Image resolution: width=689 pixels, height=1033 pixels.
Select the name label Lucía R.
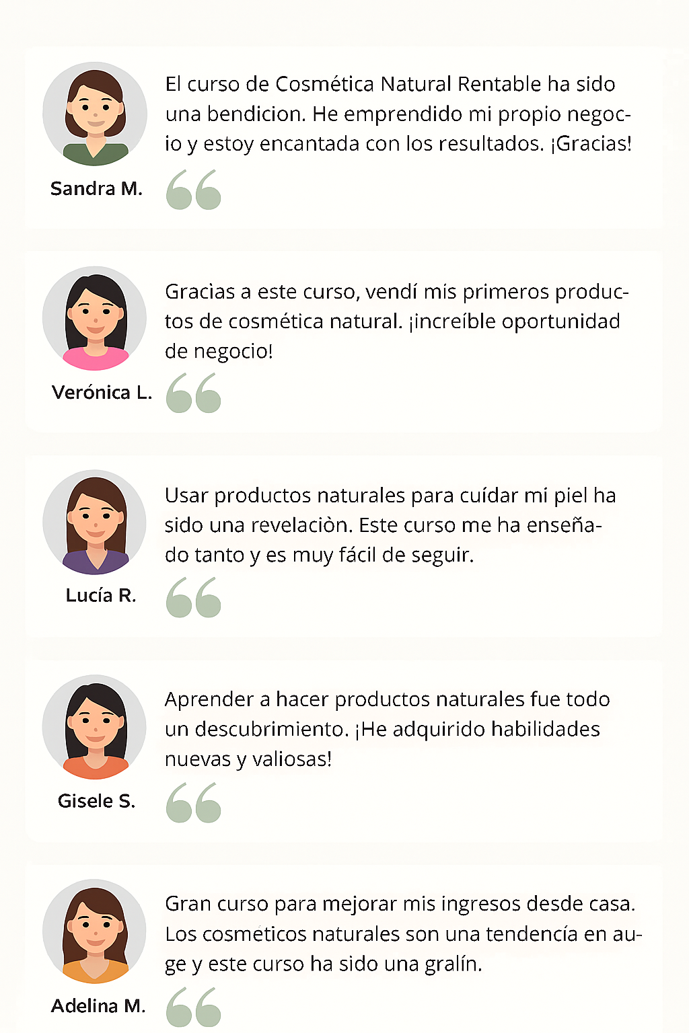[101, 596]
